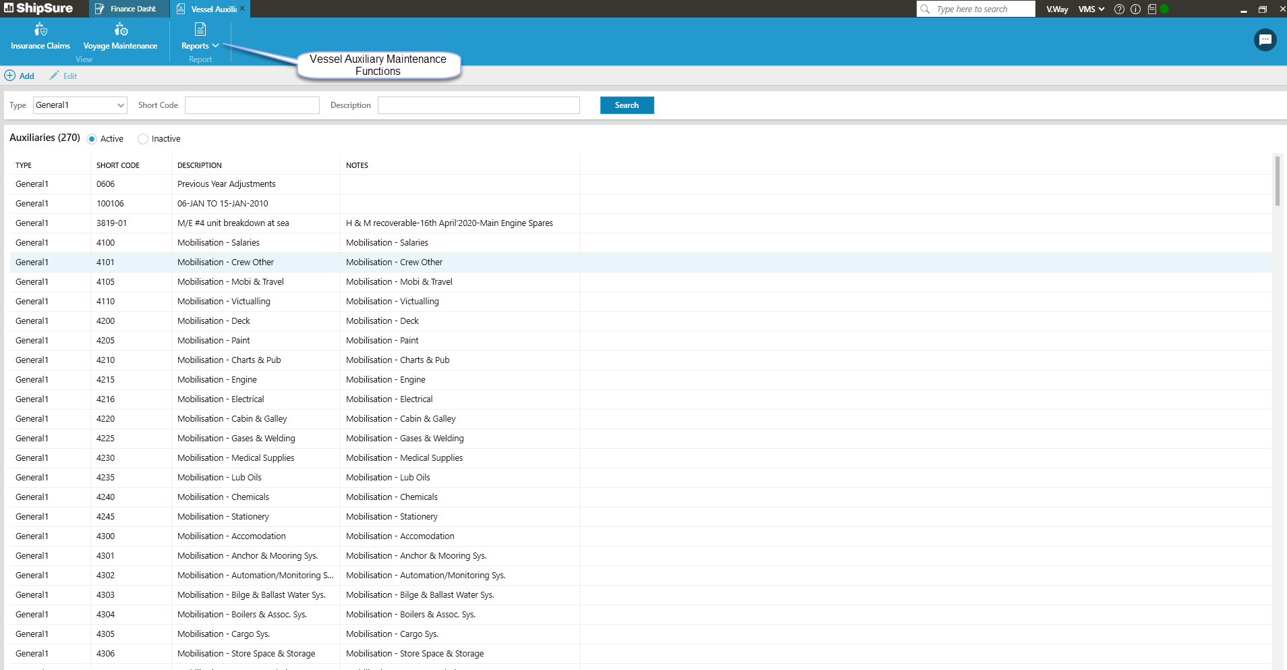Select the Active radio button
The image size is (1287, 670).
pyautogui.click(x=92, y=139)
